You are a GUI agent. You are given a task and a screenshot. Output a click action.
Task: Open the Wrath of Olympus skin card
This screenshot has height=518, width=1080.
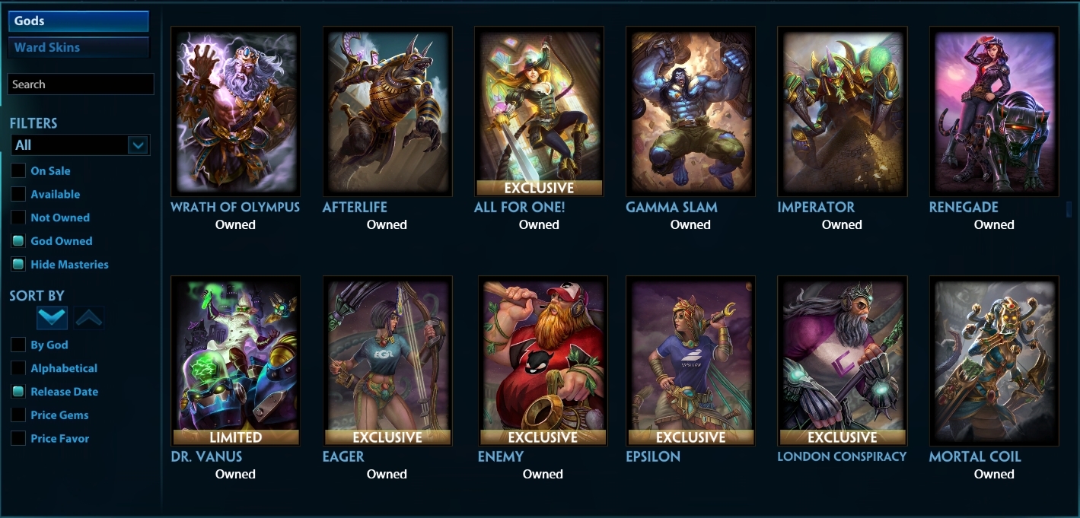tap(235, 111)
